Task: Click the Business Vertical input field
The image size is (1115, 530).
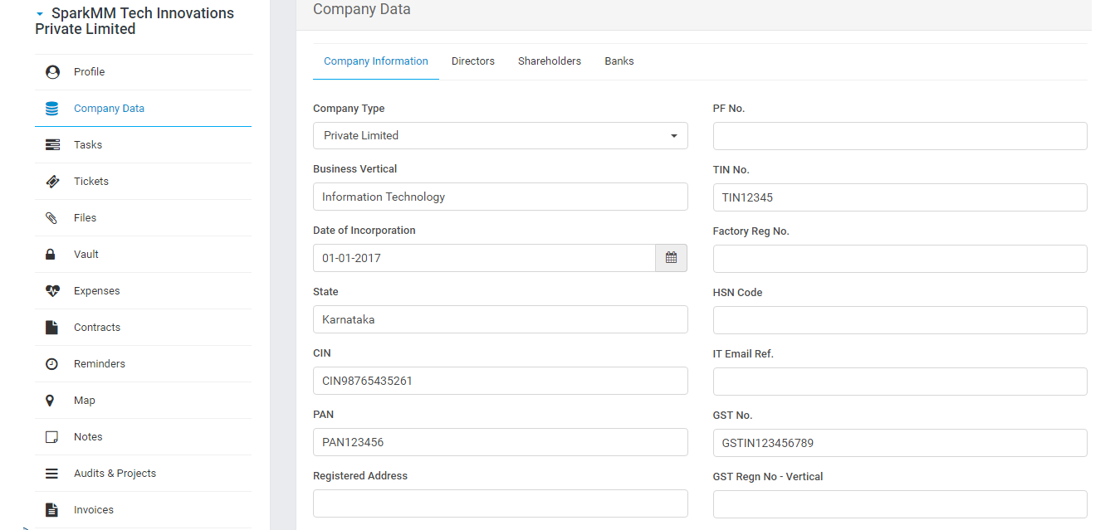Action: [500, 197]
